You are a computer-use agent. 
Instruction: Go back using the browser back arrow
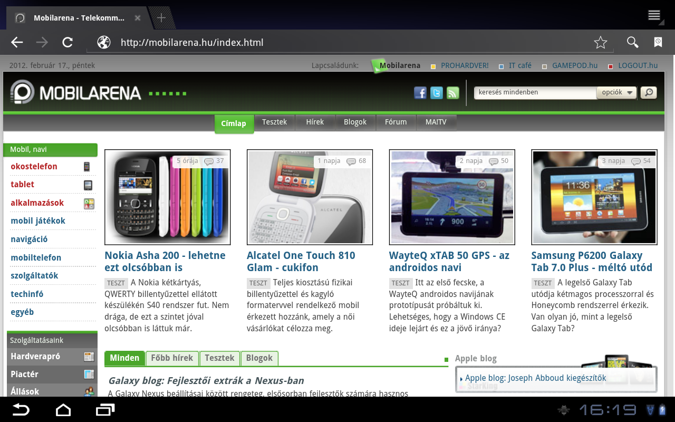tap(17, 43)
